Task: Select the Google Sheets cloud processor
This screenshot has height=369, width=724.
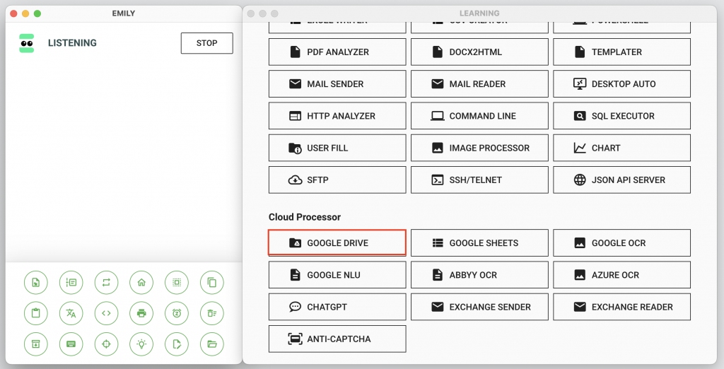Action: tap(479, 242)
